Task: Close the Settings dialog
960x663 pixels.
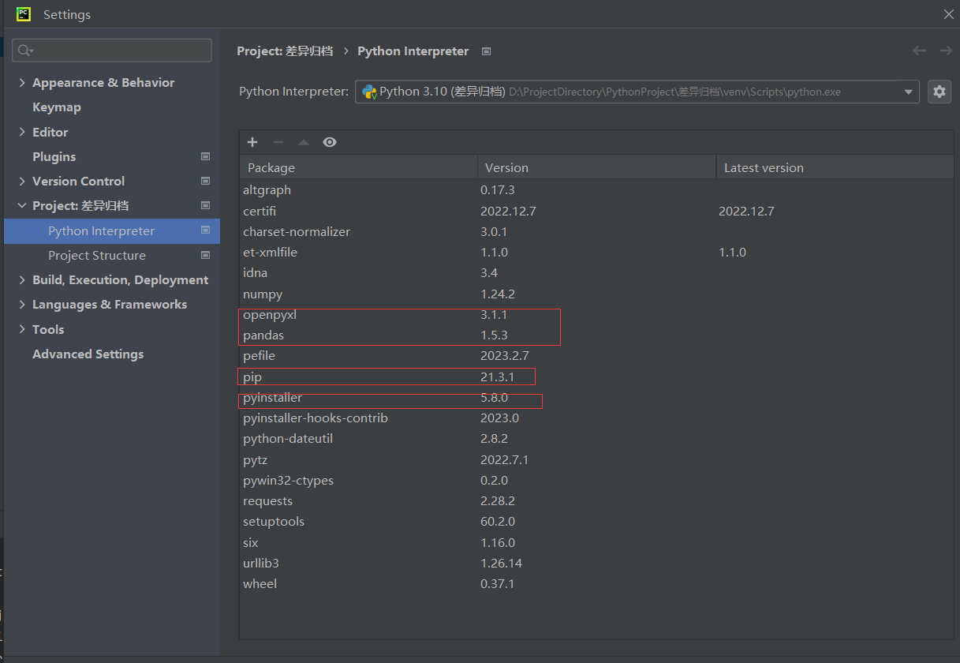Action: (949, 14)
